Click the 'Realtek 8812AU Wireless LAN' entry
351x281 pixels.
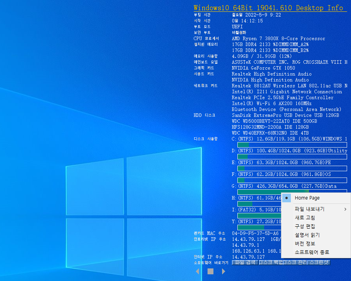(x=289, y=86)
